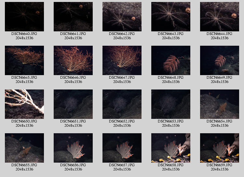The image size is (244, 177).
Task: Open the DSCN6643.JPG thumbnail
Action: [x=171, y=17]
